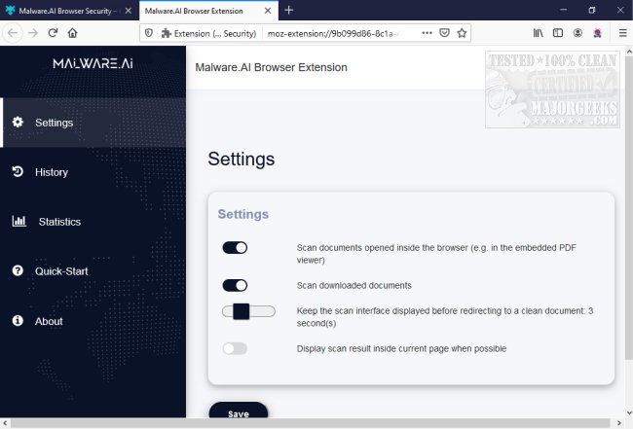Click the horizontal scrollbar left arrow
Viewport: 633px width, 429px height.
click(5, 423)
